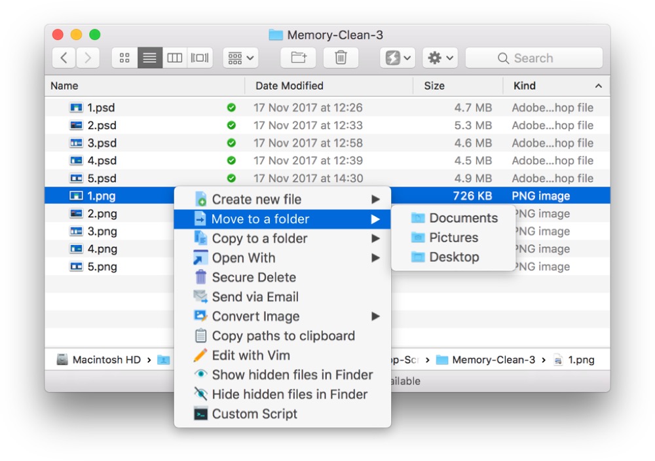Image resolution: width=655 pixels, height=461 pixels.
Task: Go back with the left arrow button
Action: pyautogui.click(x=64, y=58)
